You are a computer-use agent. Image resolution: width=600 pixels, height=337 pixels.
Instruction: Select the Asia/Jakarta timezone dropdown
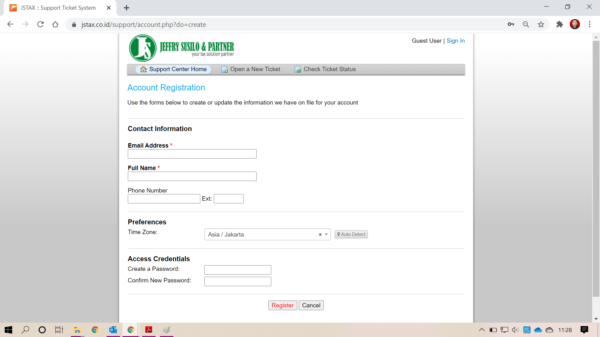267,235
